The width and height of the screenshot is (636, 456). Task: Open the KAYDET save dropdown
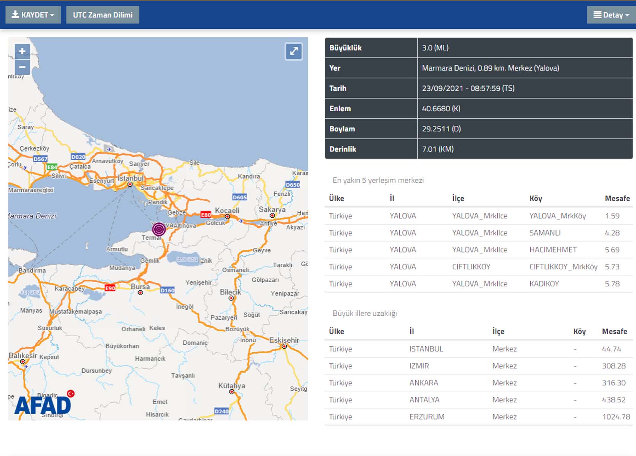click(33, 15)
